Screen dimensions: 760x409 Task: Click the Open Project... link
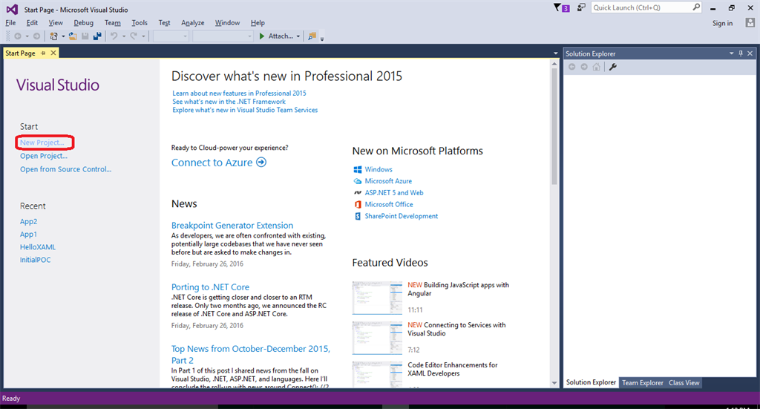click(x=44, y=156)
